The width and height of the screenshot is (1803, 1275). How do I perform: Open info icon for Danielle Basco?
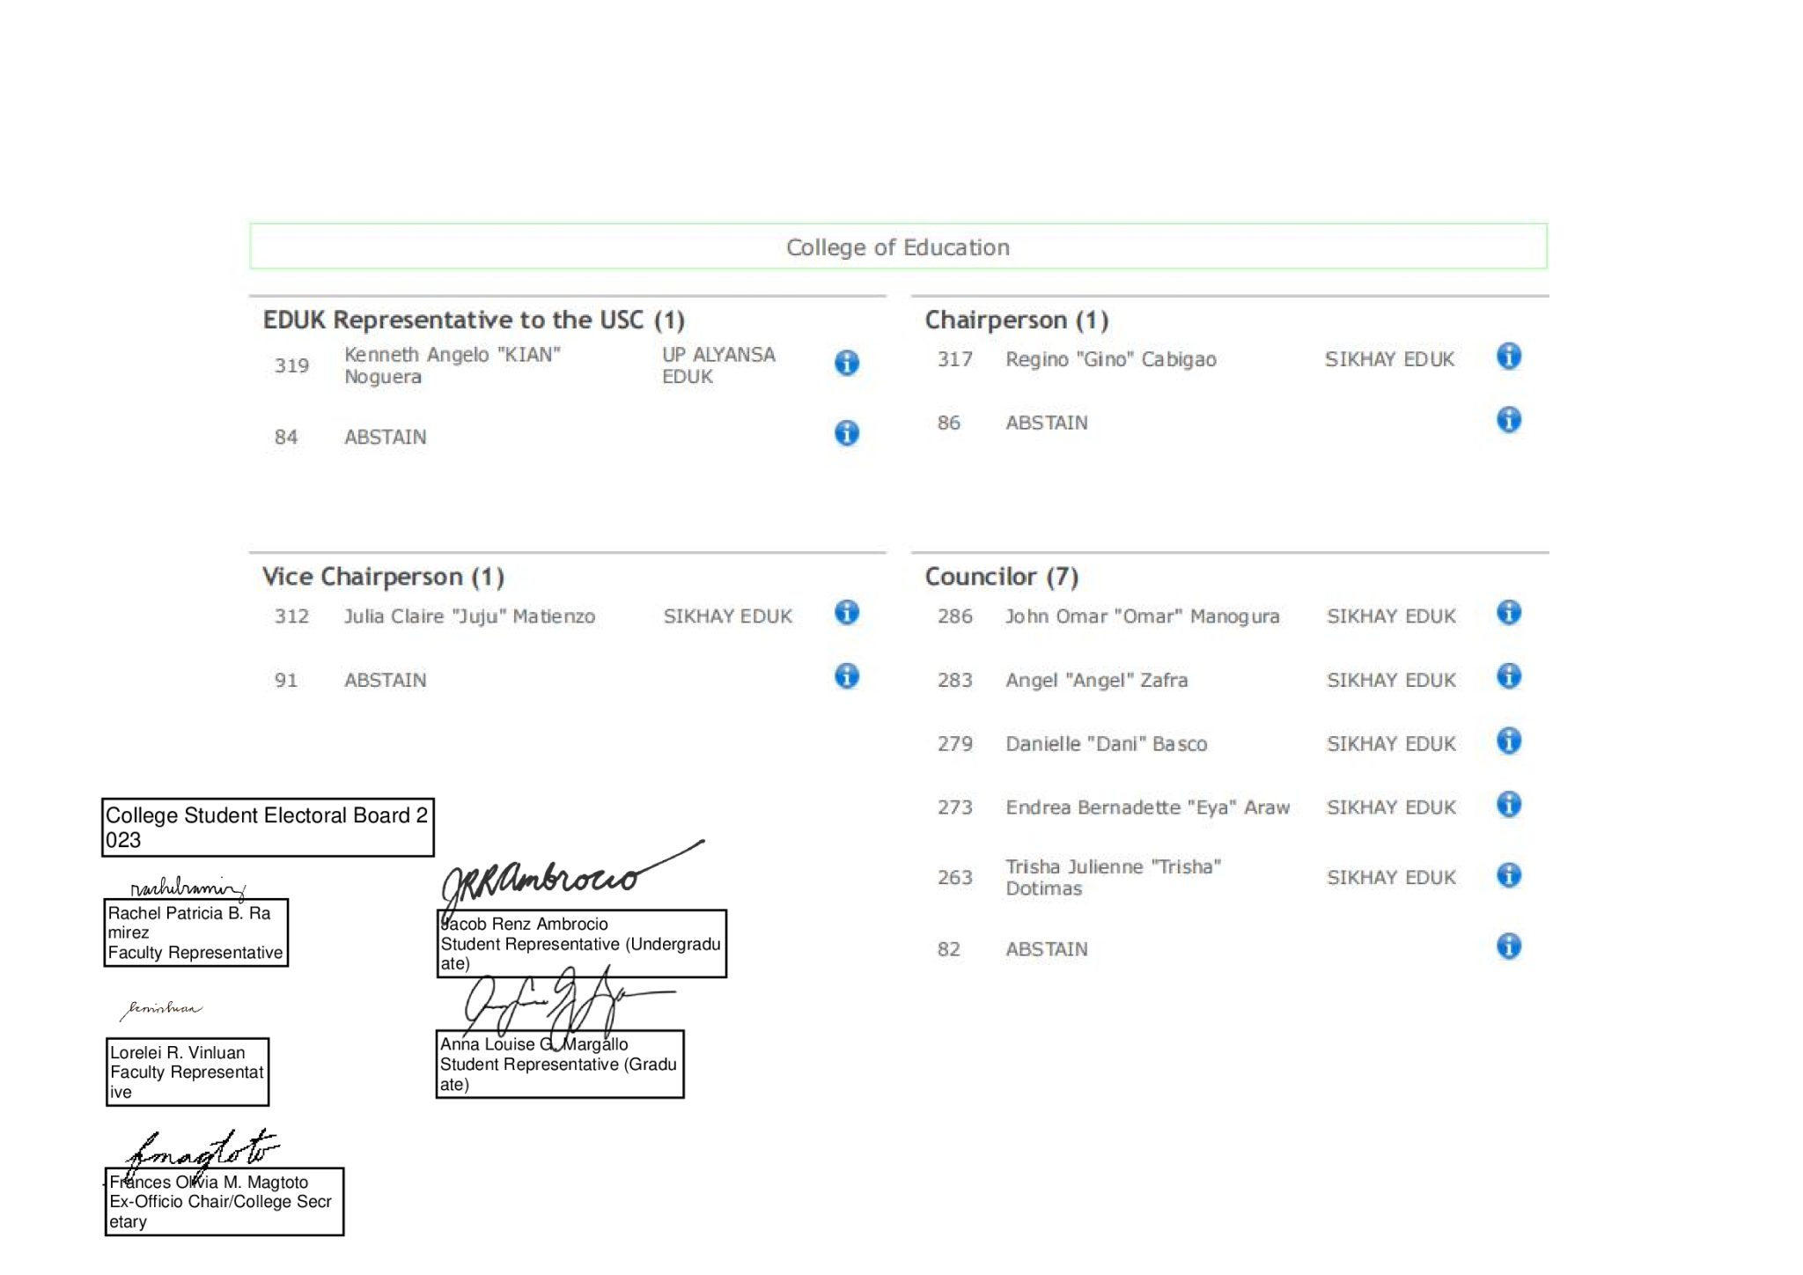click(x=1508, y=741)
